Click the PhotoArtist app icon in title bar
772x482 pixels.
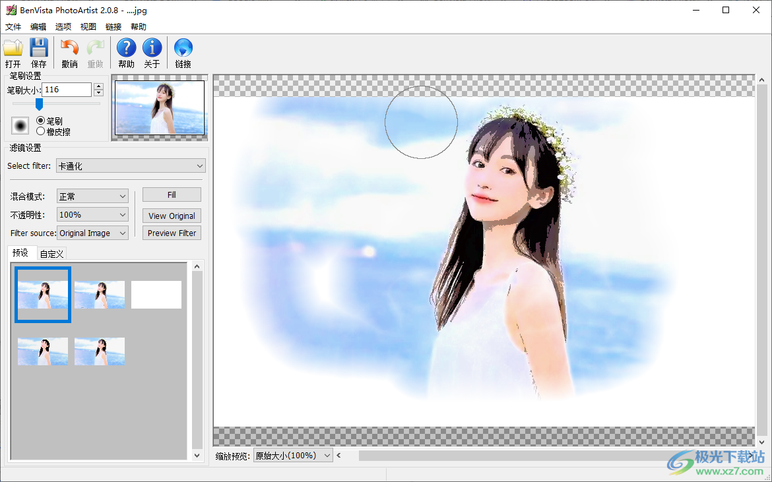[11, 10]
